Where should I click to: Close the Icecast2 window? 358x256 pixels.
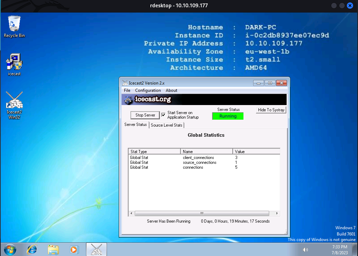pyautogui.click(x=281, y=83)
